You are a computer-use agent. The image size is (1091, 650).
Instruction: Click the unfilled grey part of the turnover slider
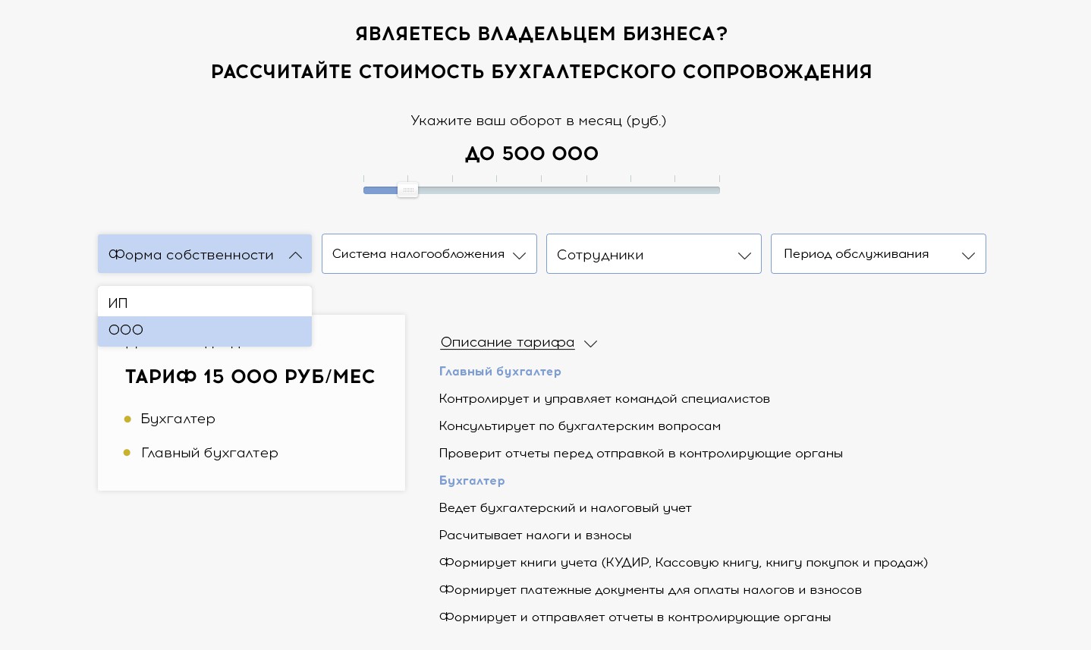pos(569,190)
